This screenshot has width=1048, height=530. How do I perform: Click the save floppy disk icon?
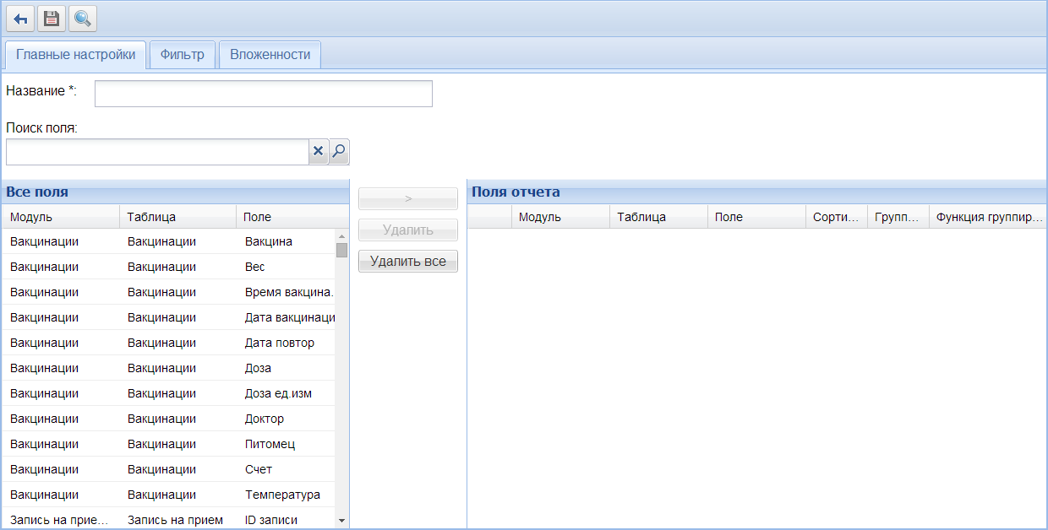click(x=52, y=18)
